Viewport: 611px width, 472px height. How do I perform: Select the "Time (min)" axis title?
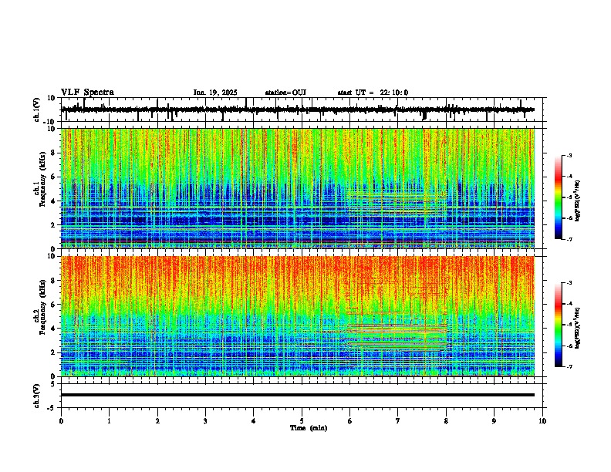tap(309, 428)
